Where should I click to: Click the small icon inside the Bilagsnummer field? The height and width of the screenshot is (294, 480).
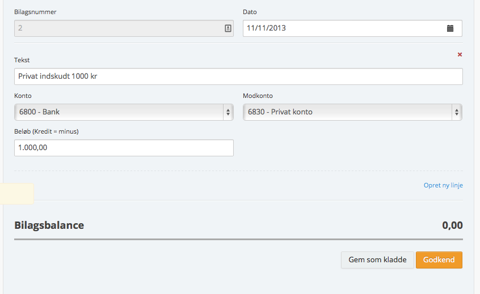pos(228,28)
